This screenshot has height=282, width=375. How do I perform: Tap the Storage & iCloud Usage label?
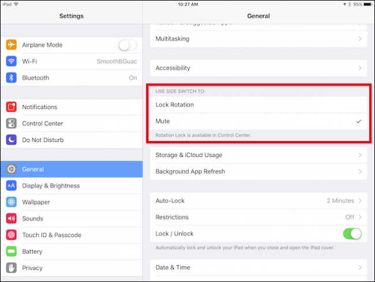point(189,155)
